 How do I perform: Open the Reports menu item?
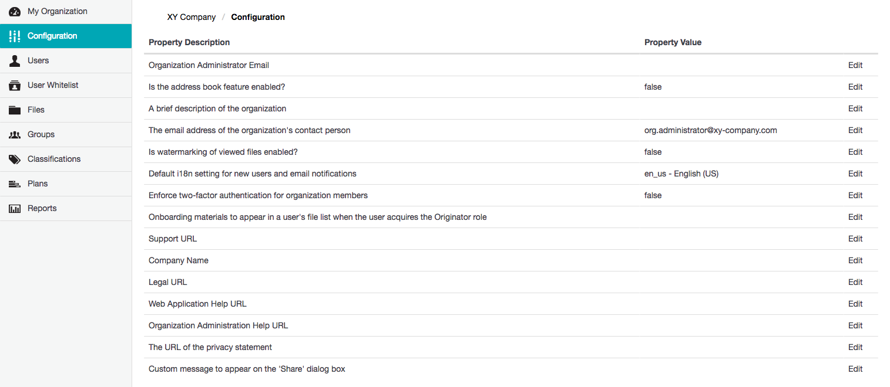(x=42, y=208)
